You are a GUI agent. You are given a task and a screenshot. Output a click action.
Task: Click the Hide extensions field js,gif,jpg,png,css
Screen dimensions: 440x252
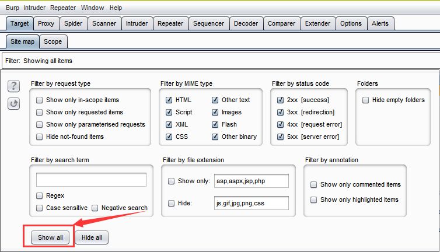[x=252, y=203]
